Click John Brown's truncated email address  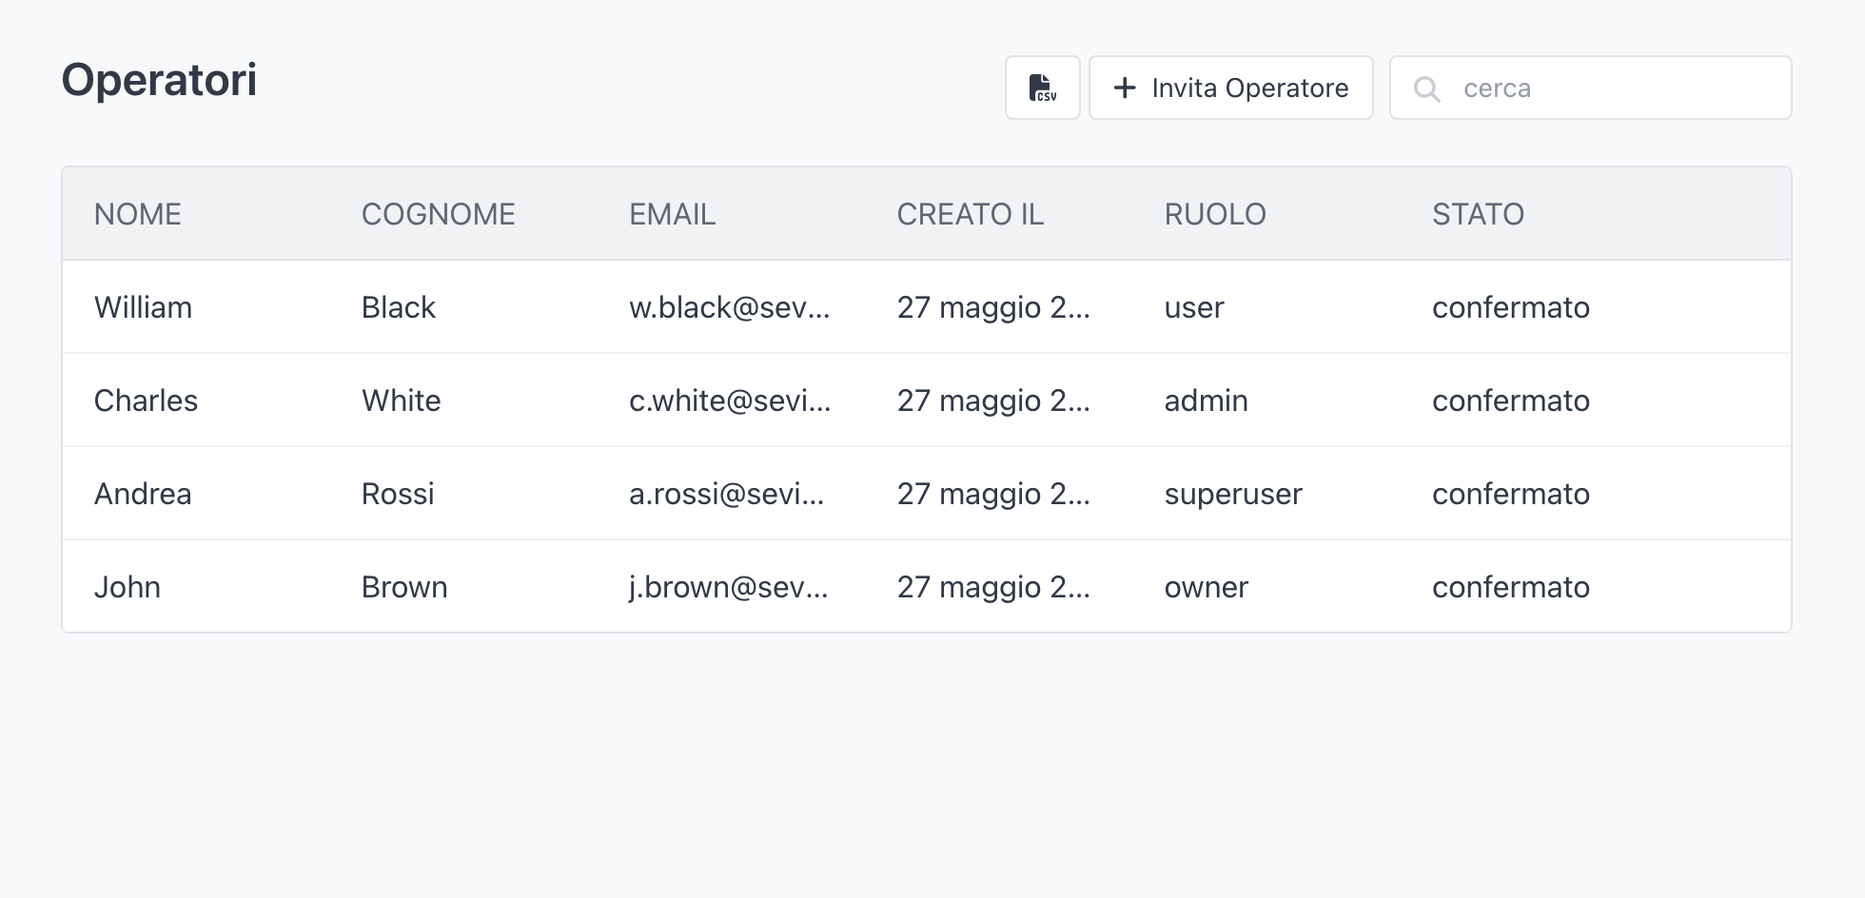[x=728, y=587]
